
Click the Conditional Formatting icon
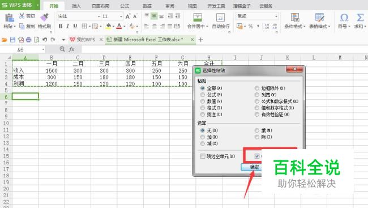295,18
